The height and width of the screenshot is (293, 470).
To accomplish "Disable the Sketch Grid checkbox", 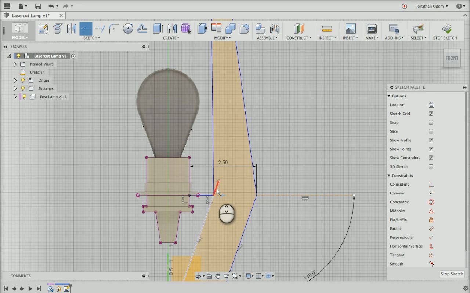I will click(431, 114).
